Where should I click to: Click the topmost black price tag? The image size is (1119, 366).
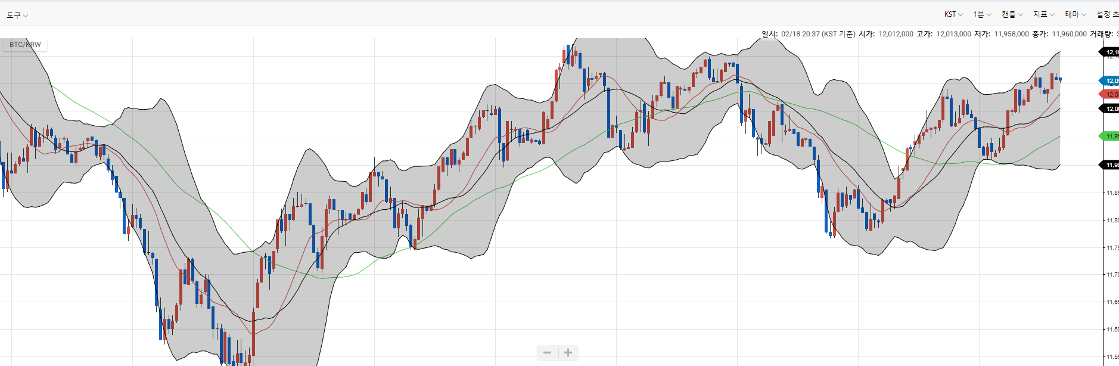1110,52
